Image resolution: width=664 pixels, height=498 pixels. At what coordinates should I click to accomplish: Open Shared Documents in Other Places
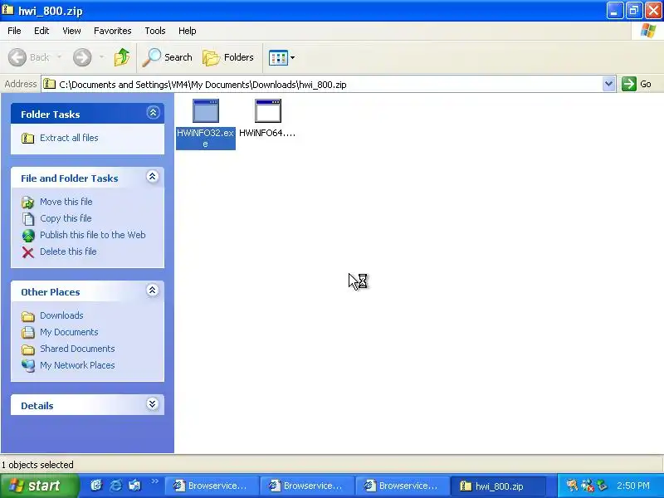coord(77,349)
